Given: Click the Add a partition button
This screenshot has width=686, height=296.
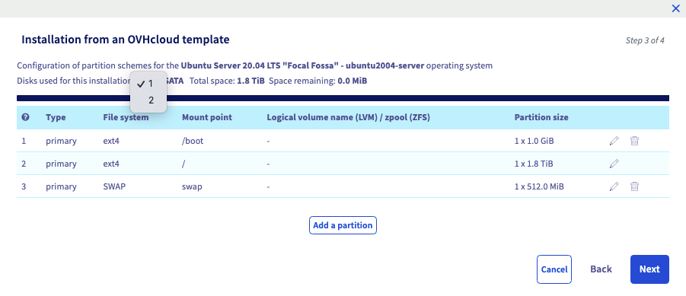Looking at the screenshot, I should point(343,225).
